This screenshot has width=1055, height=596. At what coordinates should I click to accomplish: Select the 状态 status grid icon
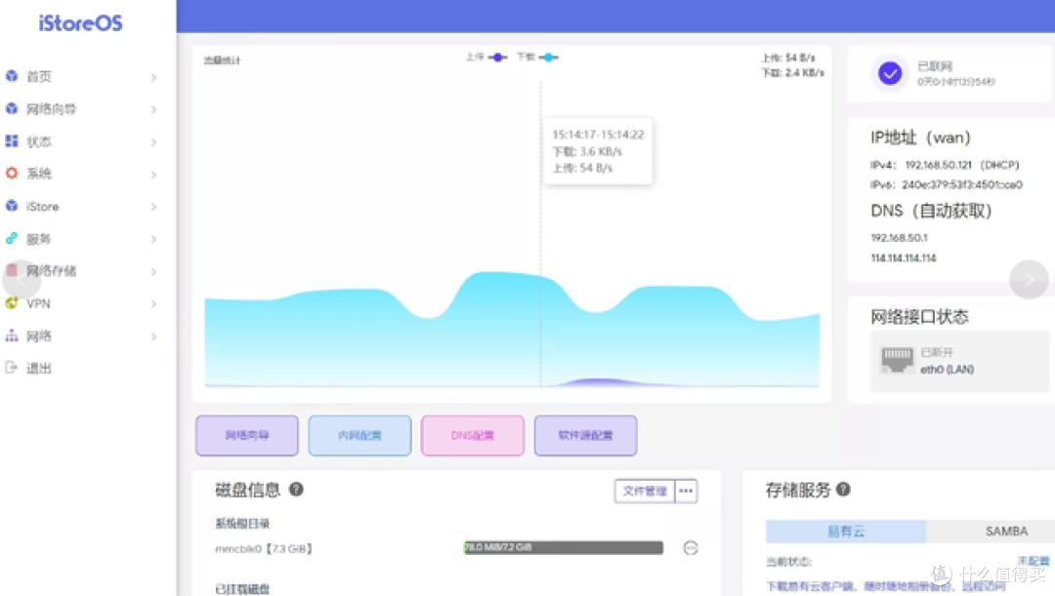(x=12, y=141)
